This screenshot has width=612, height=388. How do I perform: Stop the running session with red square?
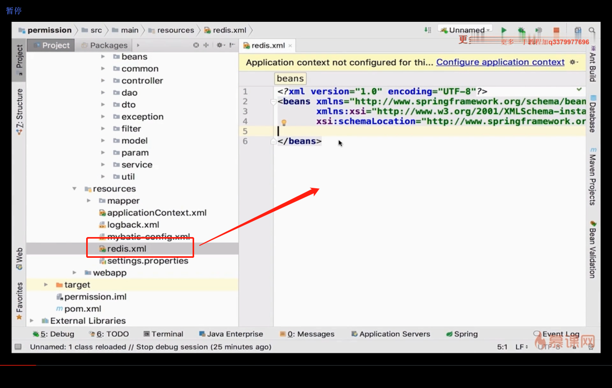(556, 30)
